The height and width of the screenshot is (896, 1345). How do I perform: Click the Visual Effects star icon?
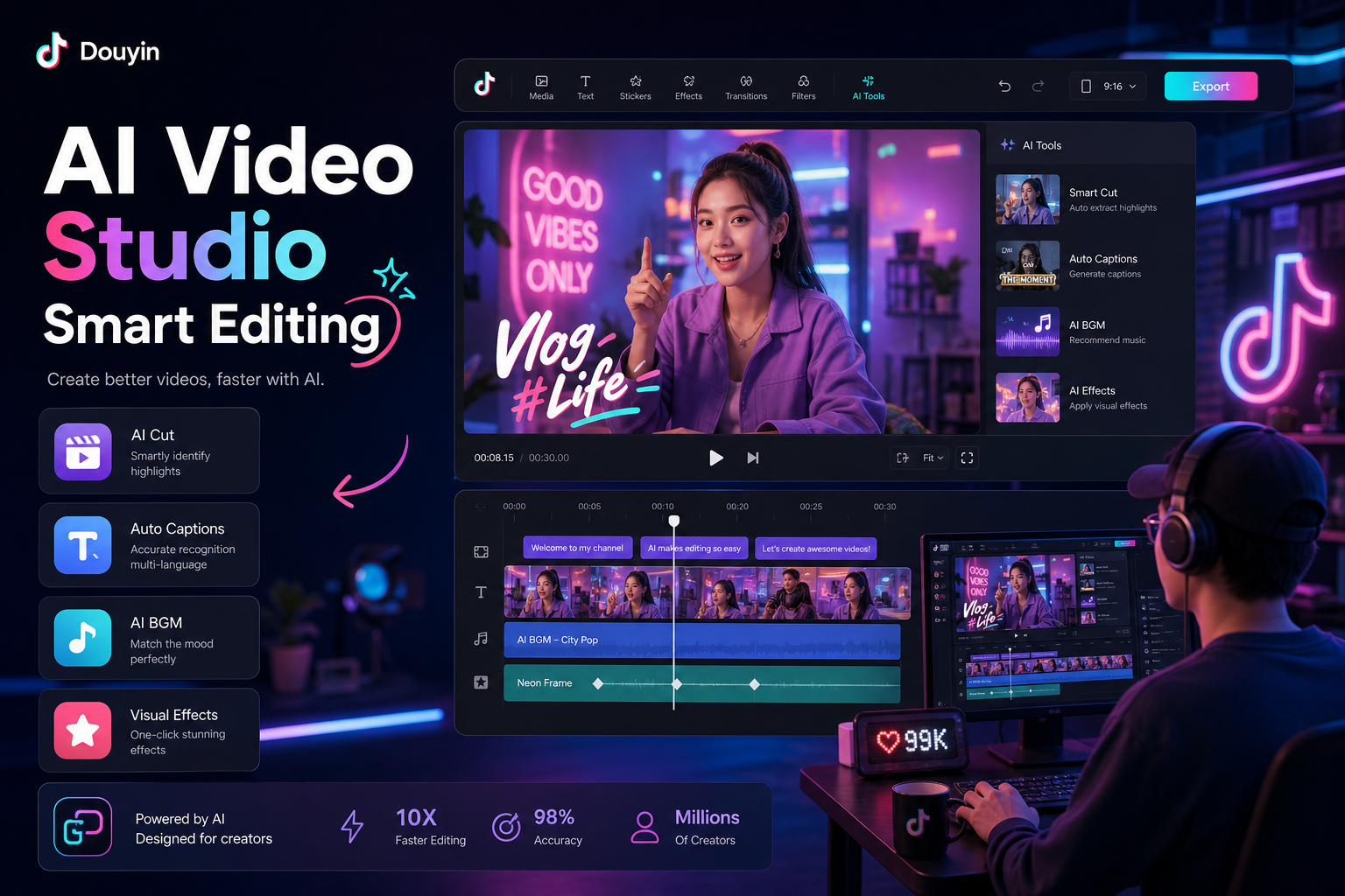tap(83, 731)
